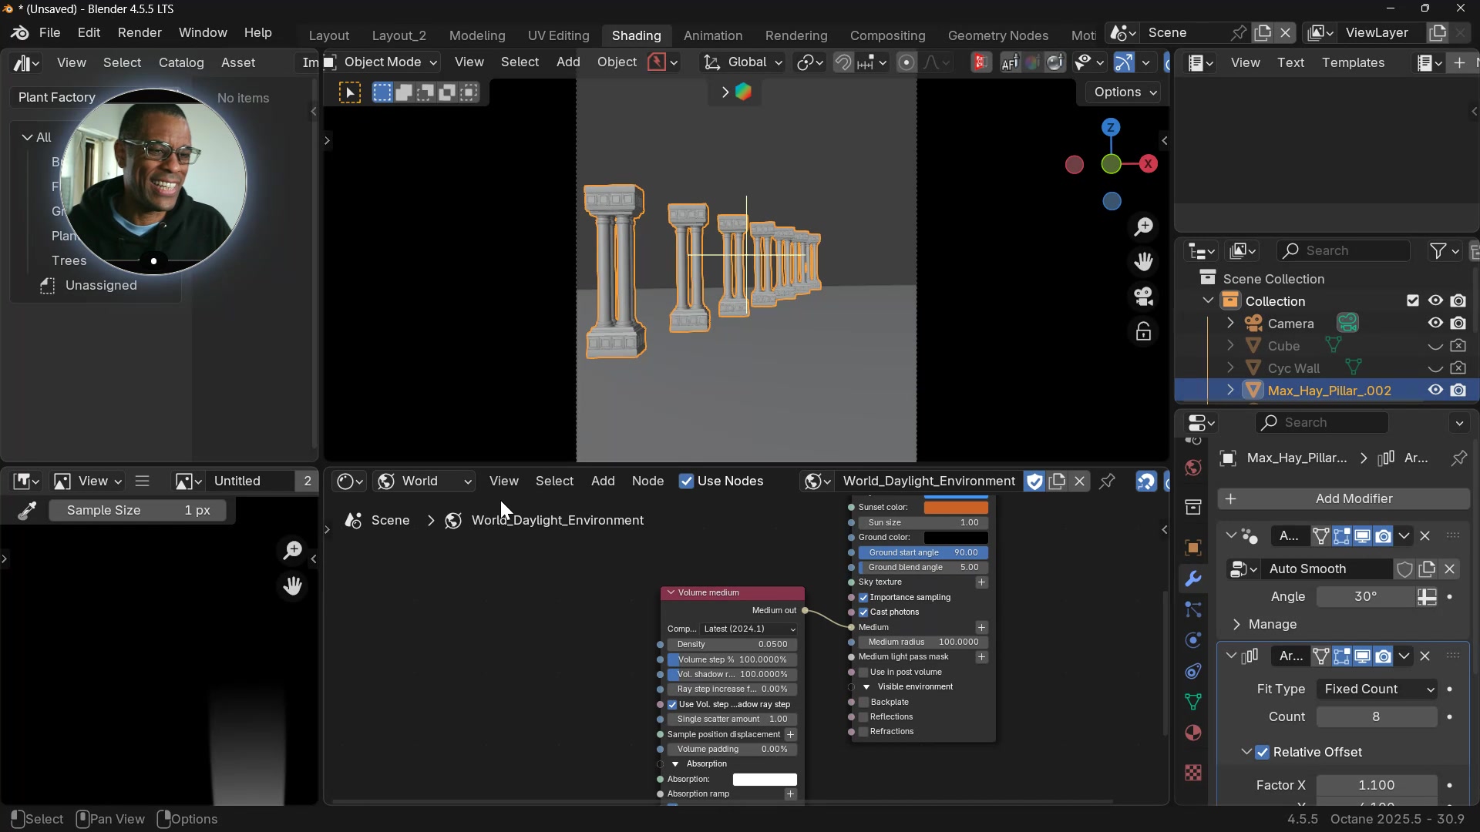The height and width of the screenshot is (832, 1480).
Task: Open the Modifiers wrench tab in Properties
Action: (1193, 579)
